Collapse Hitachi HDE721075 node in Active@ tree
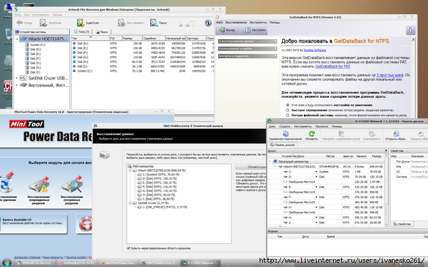The image size is (428, 267). tap(17, 39)
